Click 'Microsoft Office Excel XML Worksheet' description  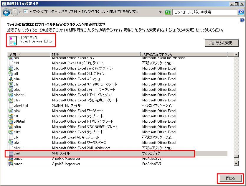[x=81, y=148]
